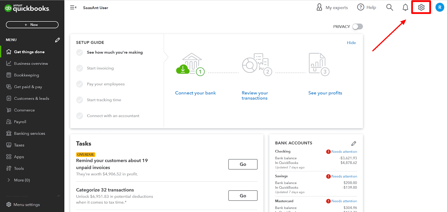
Task: Click the Banking services building icon
Action: (x=9, y=134)
